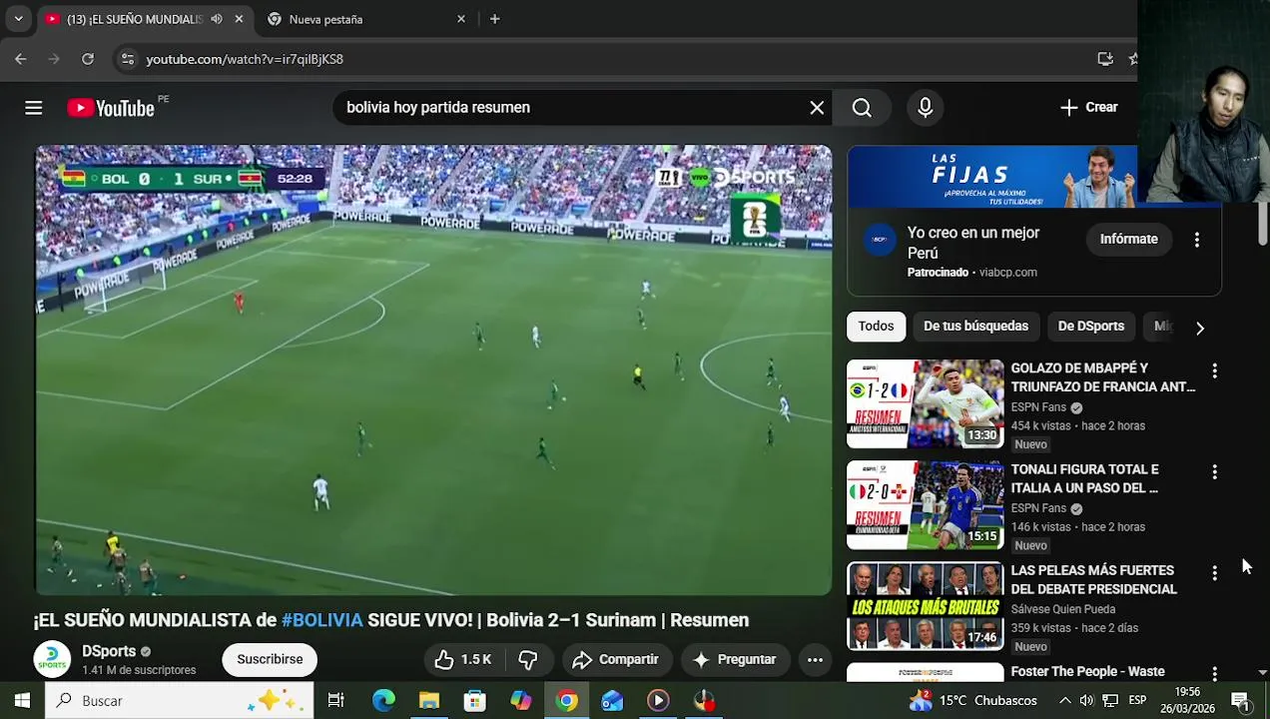Select the De tus búsquedas chip
Image resolution: width=1270 pixels, height=719 pixels.
pos(975,327)
